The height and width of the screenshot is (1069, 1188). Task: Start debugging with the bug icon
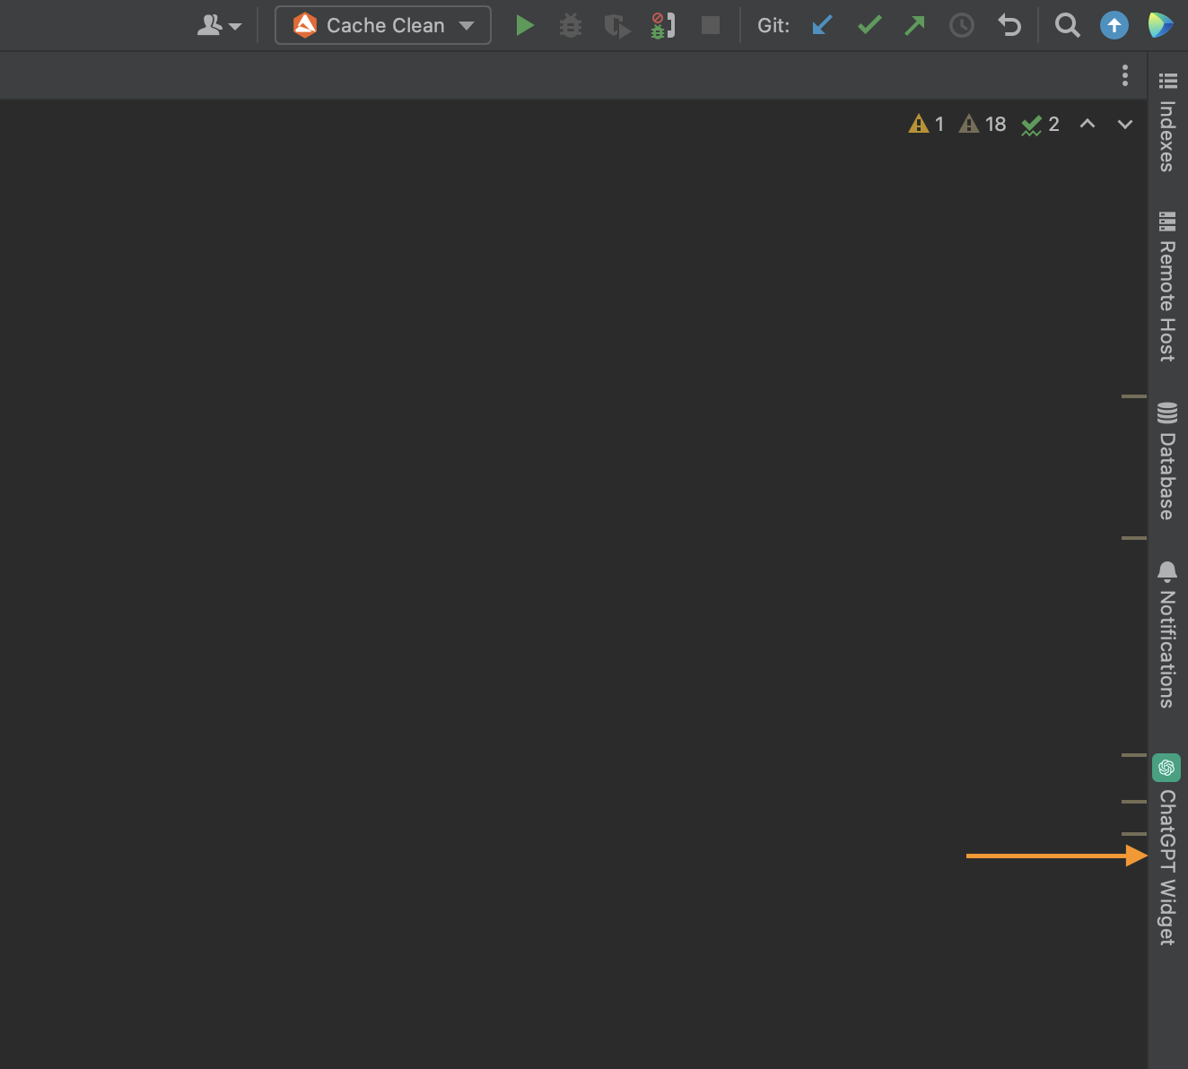coord(571,25)
